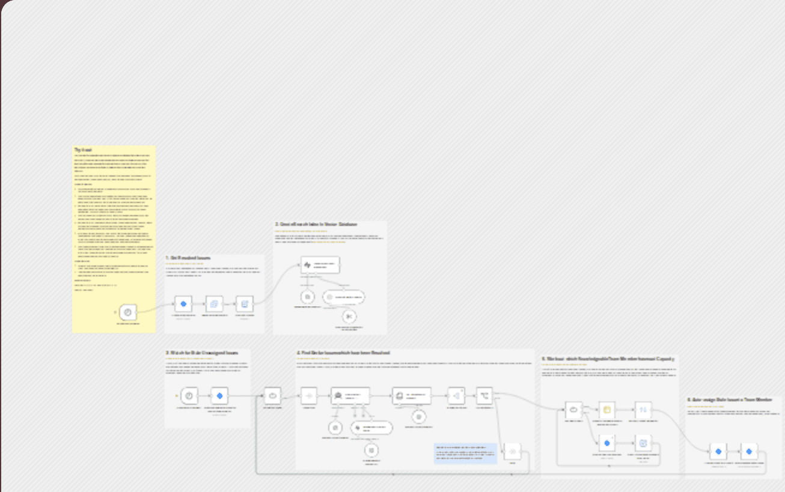Select the round scissors text splitter sub-node
Image resolution: width=785 pixels, height=492 pixels.
point(349,317)
